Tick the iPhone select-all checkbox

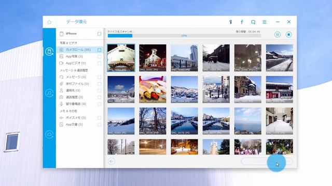pos(99,34)
